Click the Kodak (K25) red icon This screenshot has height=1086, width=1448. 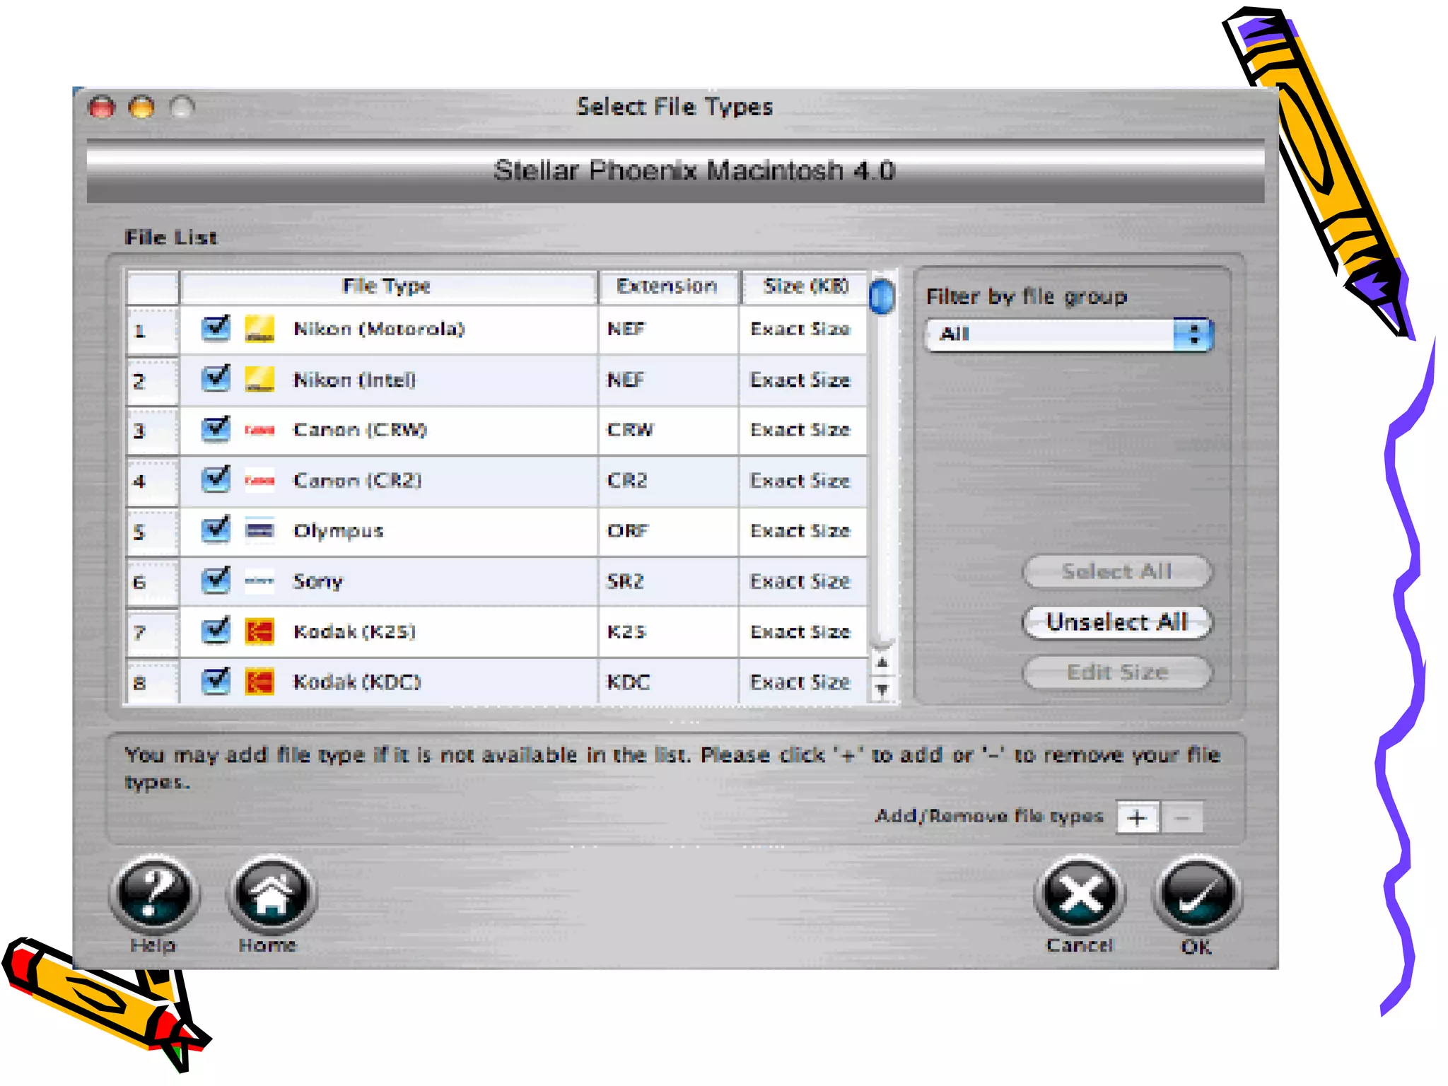[x=259, y=631]
